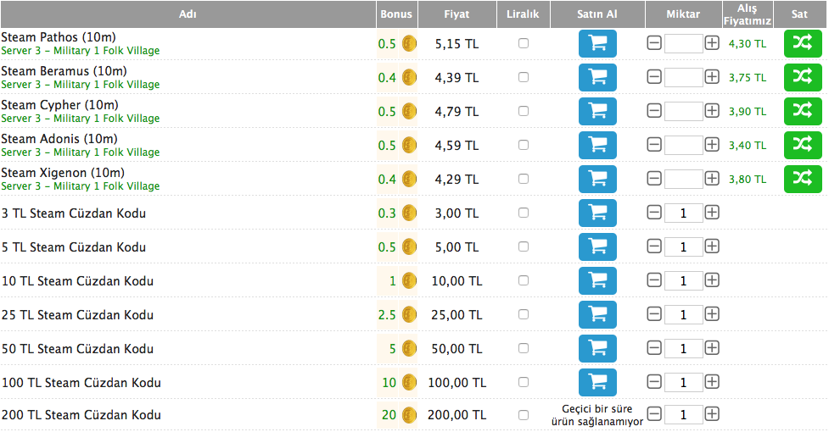
Task: Click the gold coin icon for Steam Cypher
Action: coord(409,111)
